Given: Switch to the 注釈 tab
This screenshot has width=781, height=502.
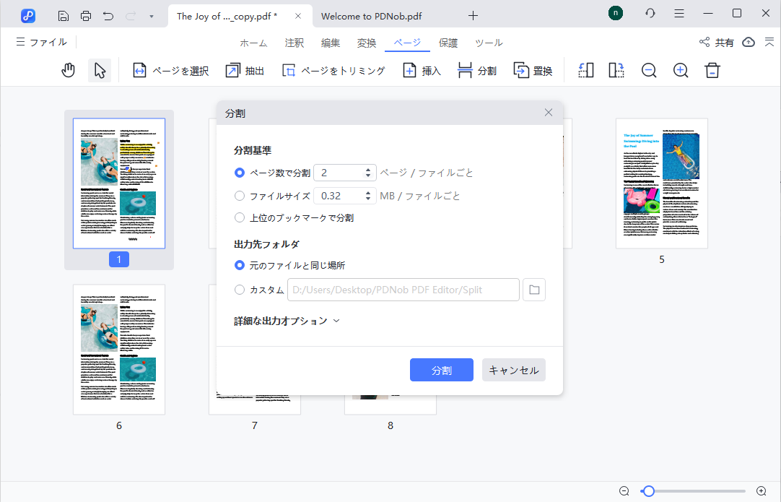Looking at the screenshot, I should (x=294, y=43).
